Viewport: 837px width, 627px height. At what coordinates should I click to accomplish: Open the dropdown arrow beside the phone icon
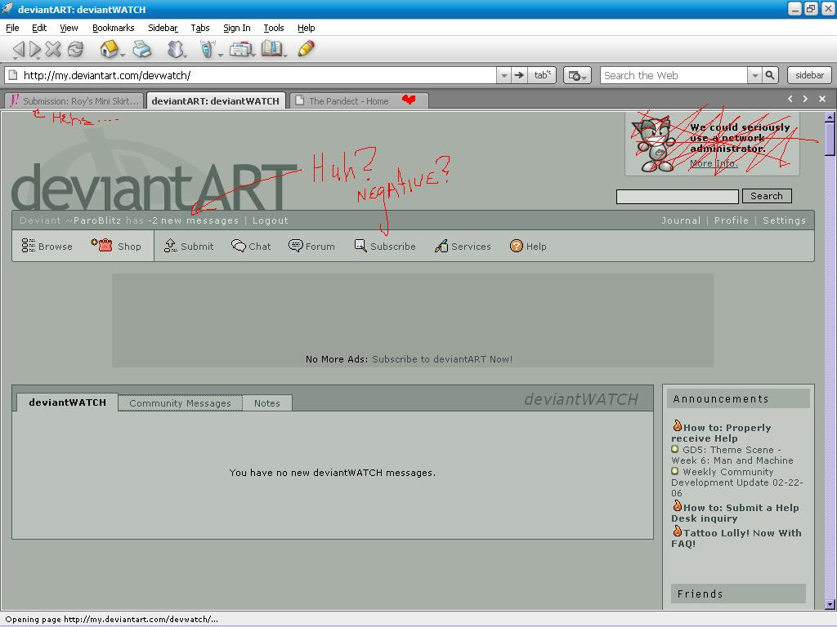pyautogui.click(x=220, y=55)
